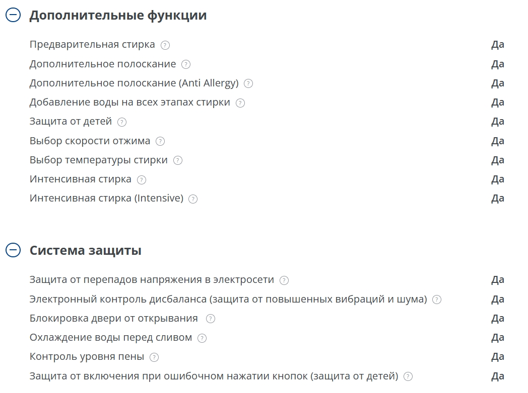This screenshot has width=528, height=393.
Task: Click the Контроль уровня пены label
Action: pyautogui.click(x=87, y=357)
